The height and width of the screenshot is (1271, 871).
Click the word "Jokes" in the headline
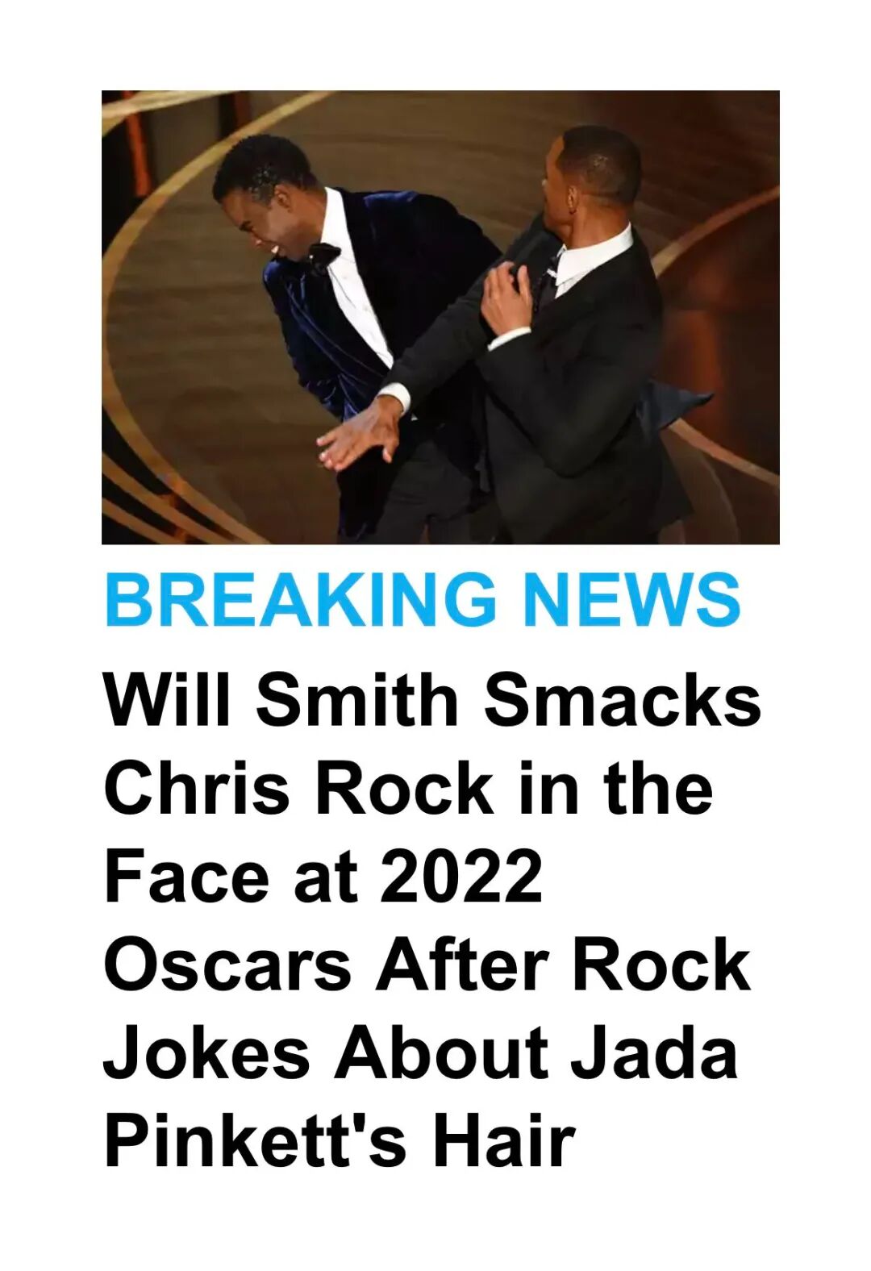[x=207, y=1053]
